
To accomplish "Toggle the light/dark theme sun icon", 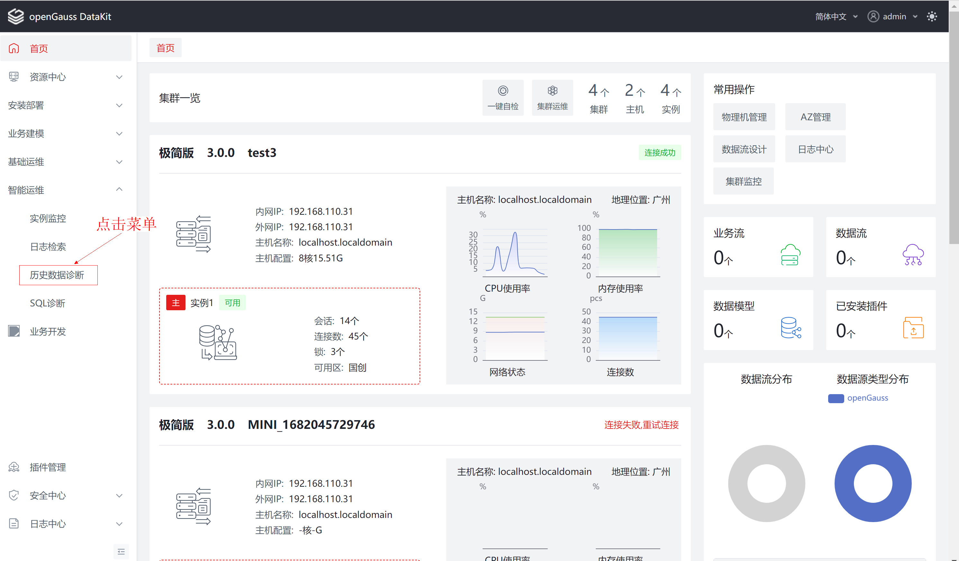I will point(932,16).
